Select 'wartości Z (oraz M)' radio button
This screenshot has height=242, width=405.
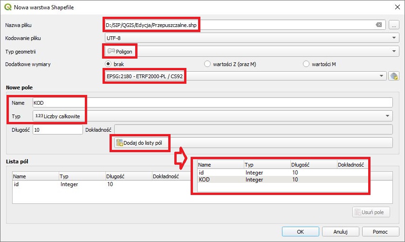point(207,64)
